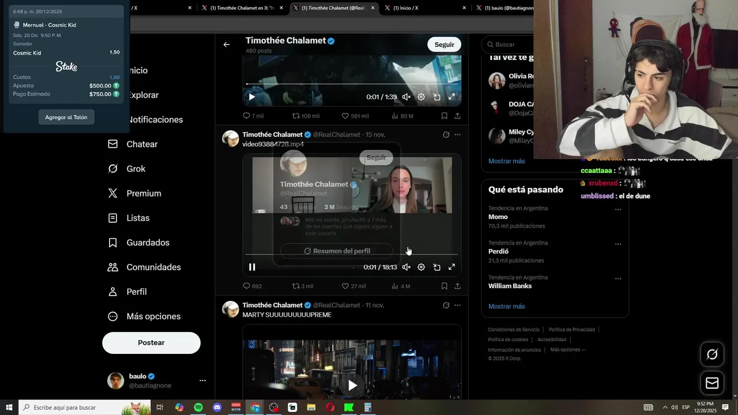Show more trends below William Banks
The width and height of the screenshot is (738, 415).
[x=507, y=306]
